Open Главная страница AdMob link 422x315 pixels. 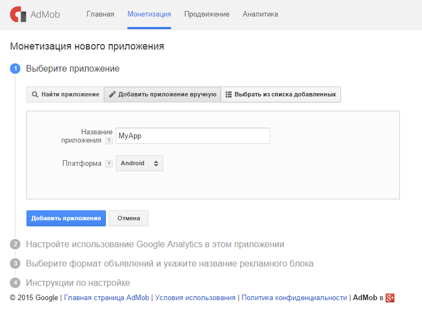(106, 298)
